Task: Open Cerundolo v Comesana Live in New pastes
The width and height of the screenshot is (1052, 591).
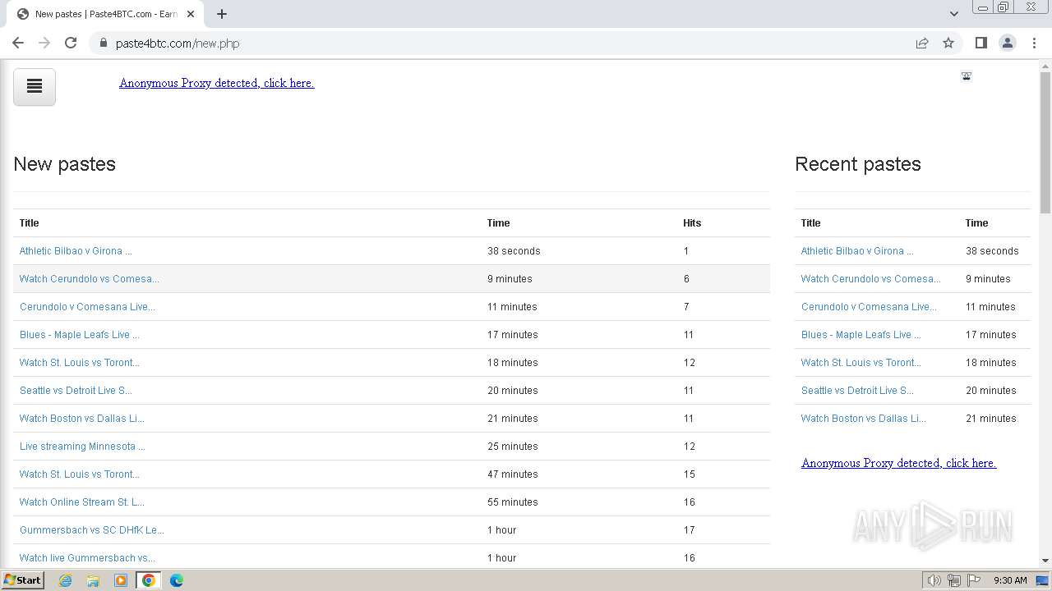Action: click(87, 307)
